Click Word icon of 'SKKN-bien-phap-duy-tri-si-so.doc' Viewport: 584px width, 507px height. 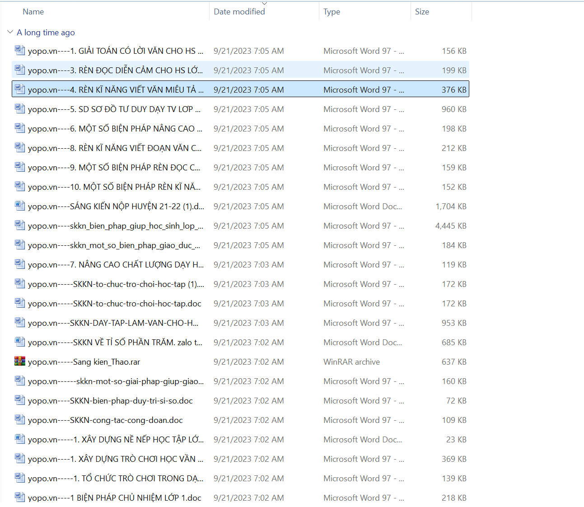[x=19, y=400]
